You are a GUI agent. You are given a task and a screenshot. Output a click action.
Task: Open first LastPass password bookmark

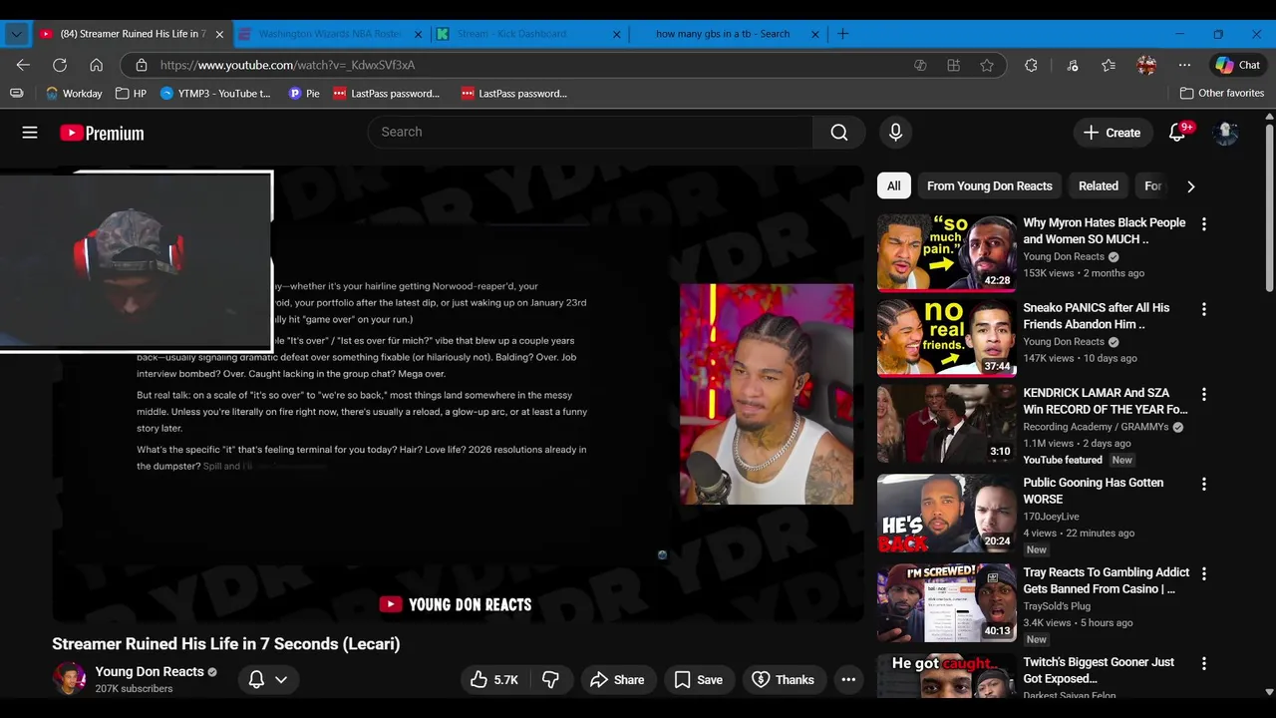(386, 93)
